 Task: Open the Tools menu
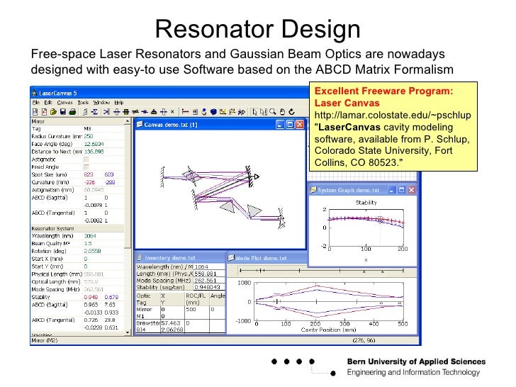(x=83, y=102)
